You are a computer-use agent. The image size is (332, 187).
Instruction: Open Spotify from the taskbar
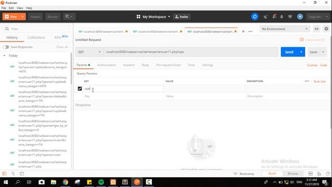click(x=101, y=182)
